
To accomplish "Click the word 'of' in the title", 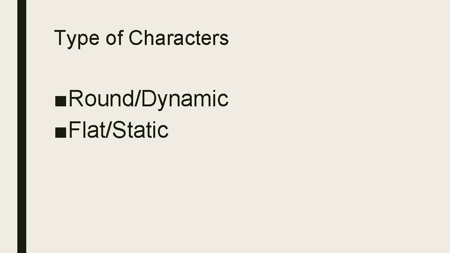I will pyautogui.click(x=114, y=38).
